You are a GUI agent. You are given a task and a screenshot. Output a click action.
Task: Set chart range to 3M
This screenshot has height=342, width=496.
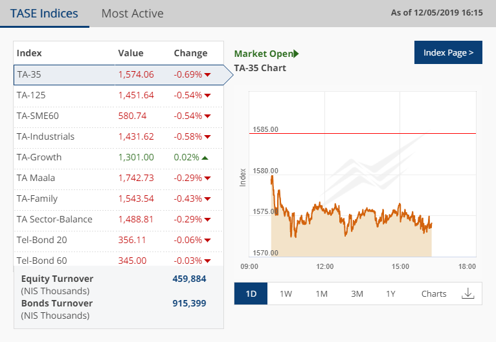tap(357, 294)
